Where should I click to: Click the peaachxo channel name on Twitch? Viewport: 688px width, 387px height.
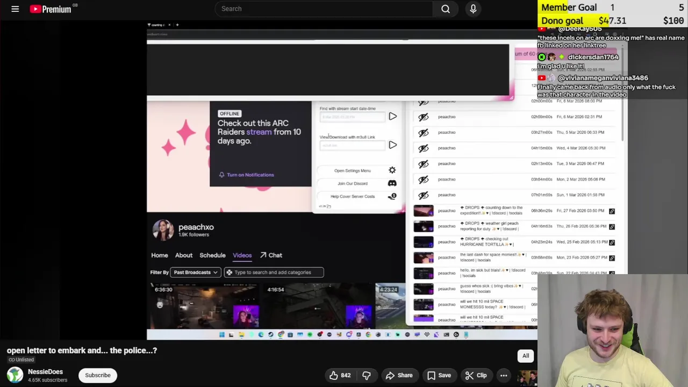tap(196, 227)
